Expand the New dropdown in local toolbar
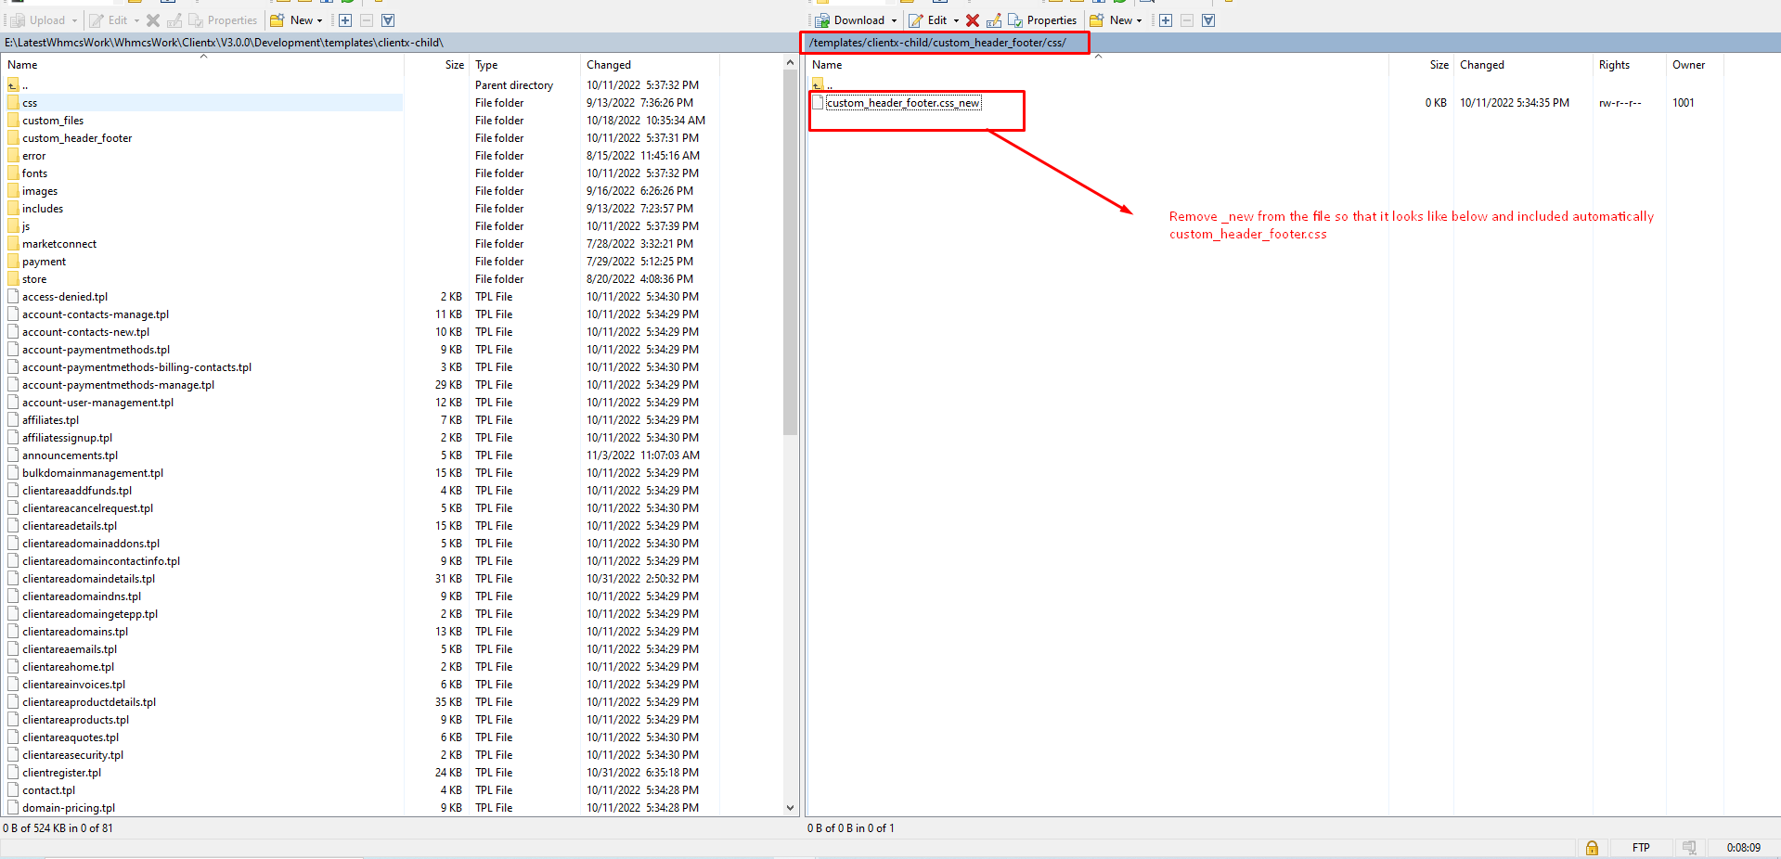 coord(319,20)
